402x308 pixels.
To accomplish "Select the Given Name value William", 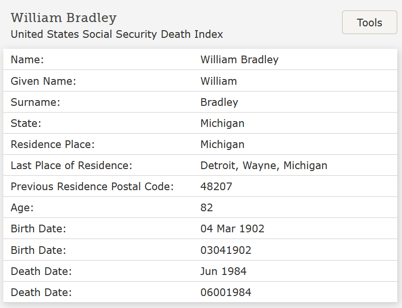I will click(x=218, y=81).
